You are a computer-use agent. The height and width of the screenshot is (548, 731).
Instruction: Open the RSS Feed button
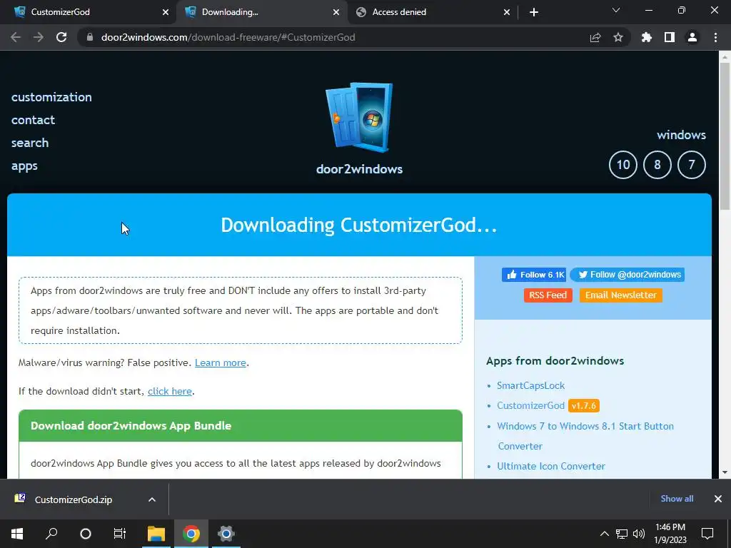pos(548,295)
